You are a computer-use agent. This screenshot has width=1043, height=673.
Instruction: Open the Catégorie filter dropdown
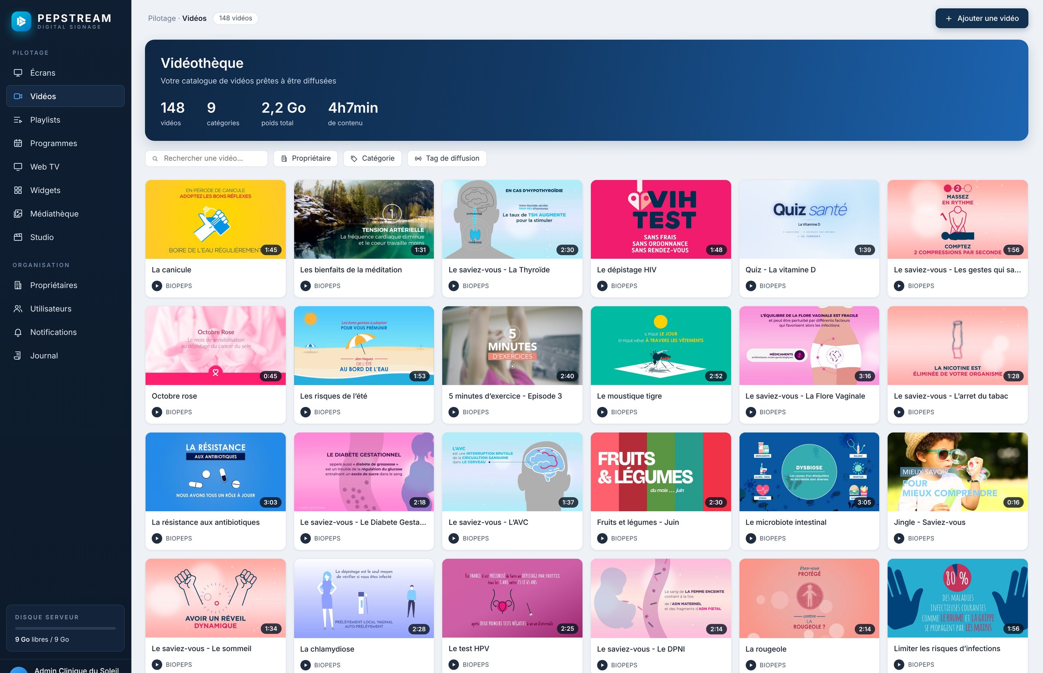click(372, 159)
